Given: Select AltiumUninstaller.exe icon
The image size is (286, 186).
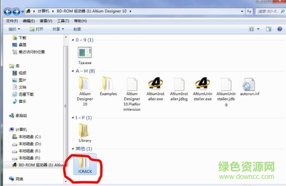Looking at the screenshot, I should [x=202, y=89].
